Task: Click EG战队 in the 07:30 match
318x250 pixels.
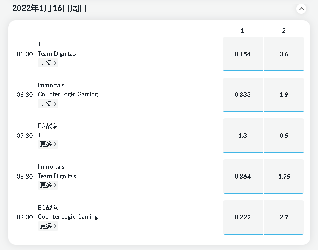Action: click(48, 126)
